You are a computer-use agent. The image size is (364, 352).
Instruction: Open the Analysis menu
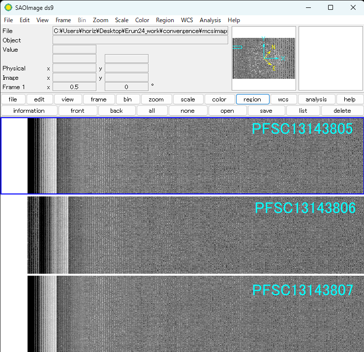coord(210,20)
